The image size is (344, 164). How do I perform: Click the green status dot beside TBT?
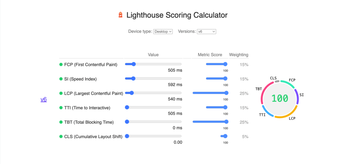(x=61, y=122)
